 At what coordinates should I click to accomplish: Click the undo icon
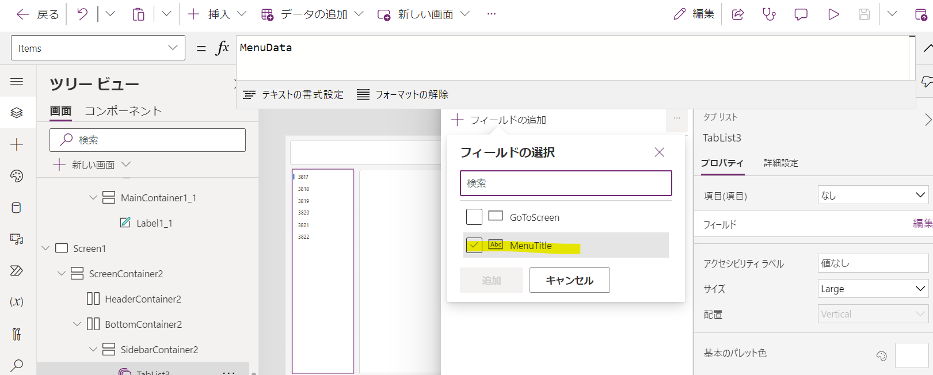tap(82, 14)
